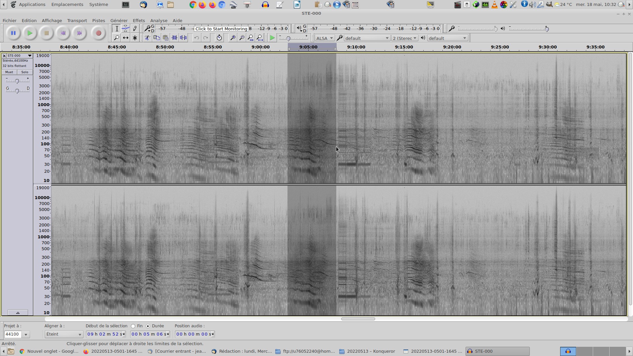Click the track gain slider knob
633x356 pixels.
pos(17,81)
